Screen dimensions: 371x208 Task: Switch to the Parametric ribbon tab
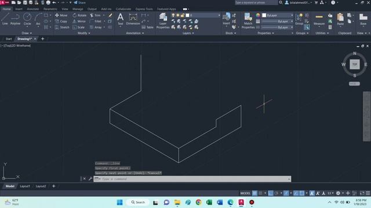50,9
